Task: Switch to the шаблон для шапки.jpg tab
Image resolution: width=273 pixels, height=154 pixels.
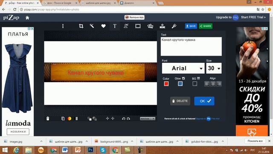Action: pos(99,3)
